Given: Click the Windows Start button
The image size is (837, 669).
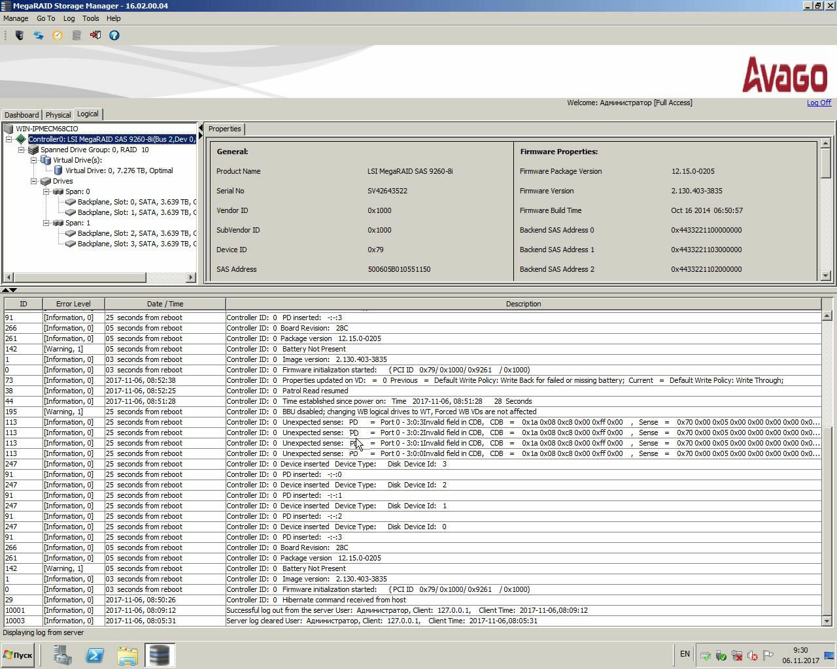Looking at the screenshot, I should [x=18, y=655].
